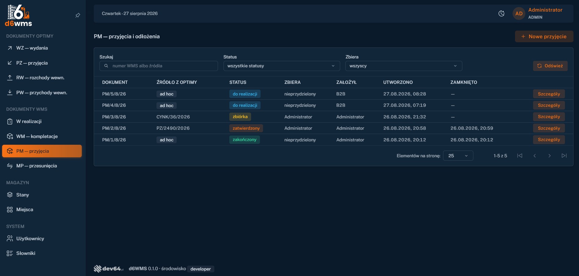Image resolution: width=579 pixels, height=276 pixels.
Task: Open Szczegóły for PM/5/8/26
Action: point(549,94)
